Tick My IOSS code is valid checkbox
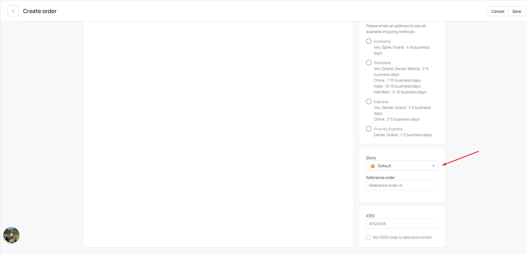Screen dimensions: 527x254 [x=368, y=237]
